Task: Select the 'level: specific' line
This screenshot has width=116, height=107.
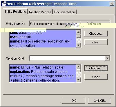Action: pos(21,37)
